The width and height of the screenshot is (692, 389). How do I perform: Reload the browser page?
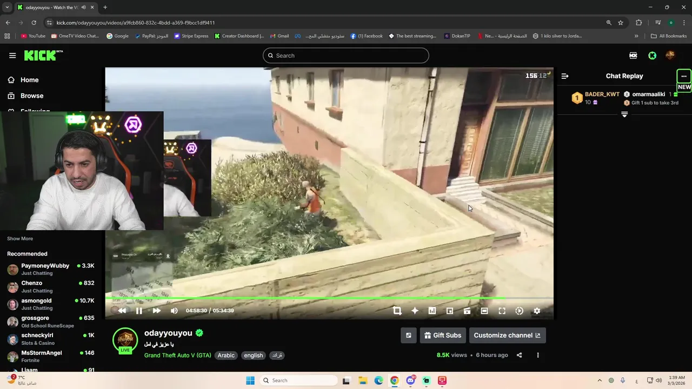click(x=34, y=23)
